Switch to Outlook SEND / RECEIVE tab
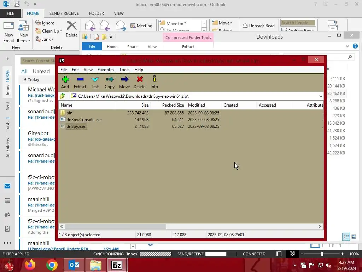 (x=64, y=13)
